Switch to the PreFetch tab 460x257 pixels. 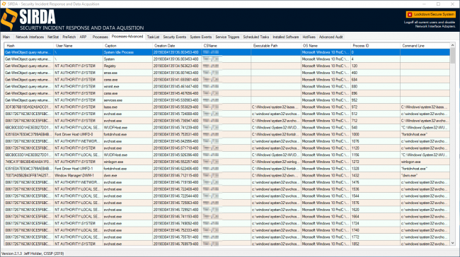point(69,37)
